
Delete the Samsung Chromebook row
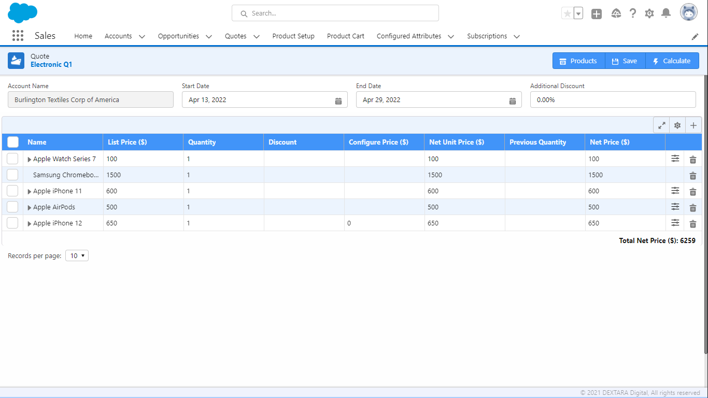click(692, 176)
